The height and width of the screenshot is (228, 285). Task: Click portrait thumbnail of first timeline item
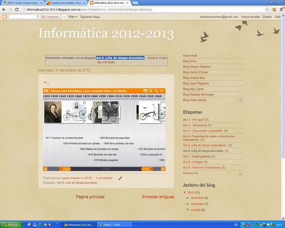pyautogui.click(x=53, y=112)
